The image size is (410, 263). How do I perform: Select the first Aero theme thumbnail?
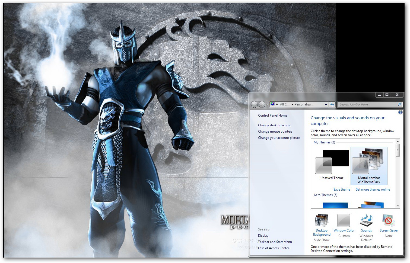click(x=335, y=205)
